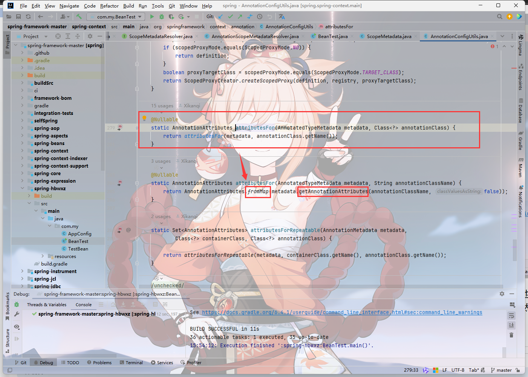Screen dimensions: 528x377
Task: Expand the spring-aop module
Action: coord(22,128)
